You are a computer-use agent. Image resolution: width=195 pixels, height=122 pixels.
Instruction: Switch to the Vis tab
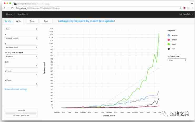coord(18,21)
